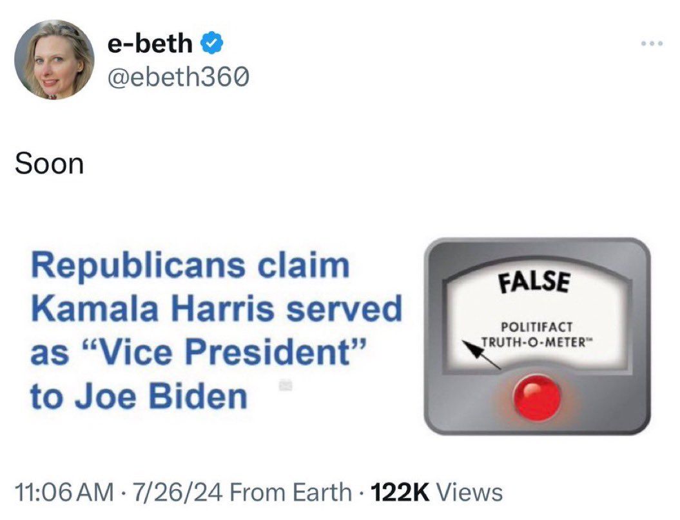Image resolution: width=680 pixels, height=520 pixels.
Task: Open the "Republicans claim" headline line
Action: [x=190, y=267]
